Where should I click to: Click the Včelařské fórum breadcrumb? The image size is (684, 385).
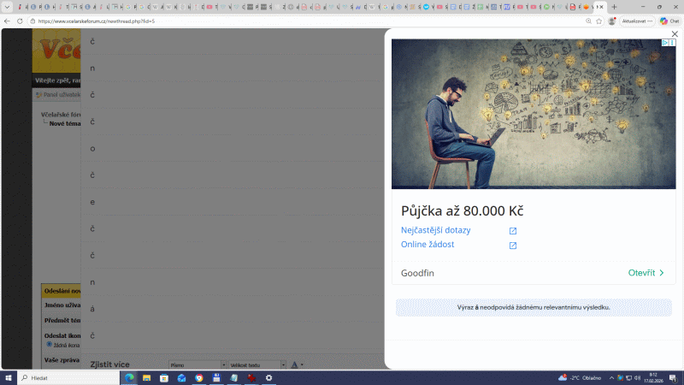pyautogui.click(x=61, y=115)
